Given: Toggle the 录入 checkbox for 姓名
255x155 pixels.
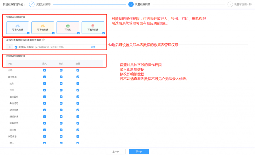Looking at the screenshot, I should 44,83.
